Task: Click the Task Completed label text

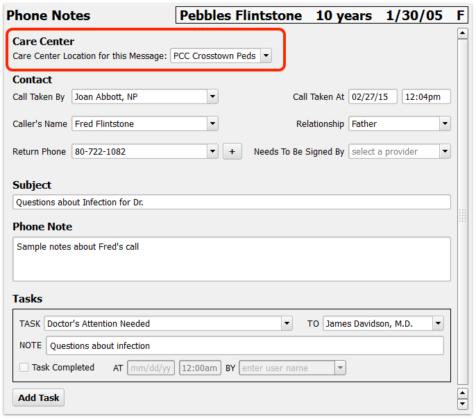Action: click(63, 368)
